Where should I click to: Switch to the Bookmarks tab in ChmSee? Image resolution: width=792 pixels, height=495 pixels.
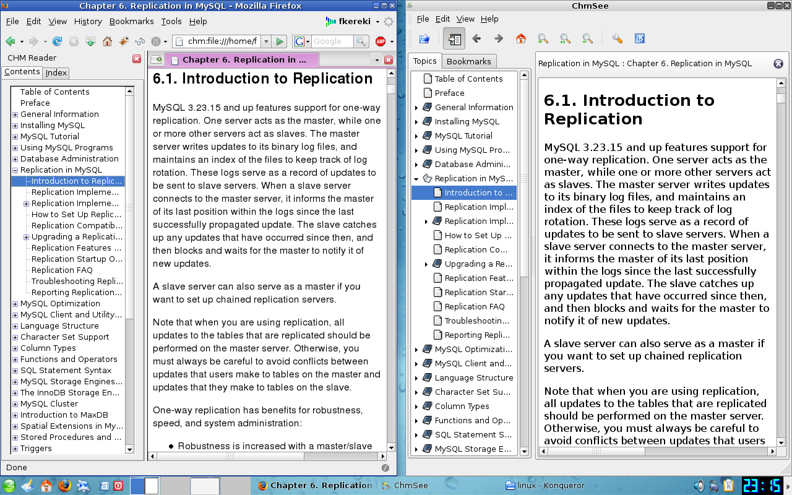tap(468, 61)
